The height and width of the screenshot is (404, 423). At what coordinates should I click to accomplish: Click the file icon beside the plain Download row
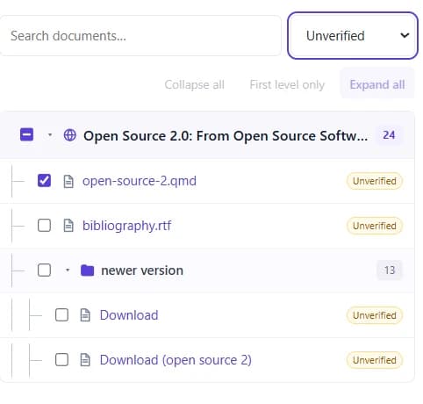(85, 315)
